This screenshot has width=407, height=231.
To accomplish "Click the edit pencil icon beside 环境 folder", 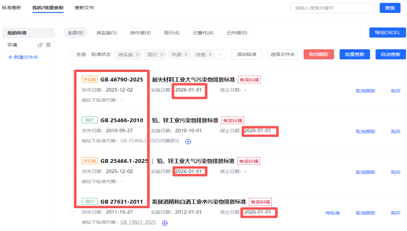I will (40, 45).
